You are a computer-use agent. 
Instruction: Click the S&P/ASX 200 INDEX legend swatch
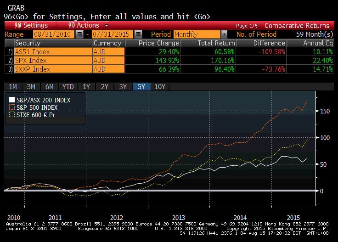[x=12, y=100]
